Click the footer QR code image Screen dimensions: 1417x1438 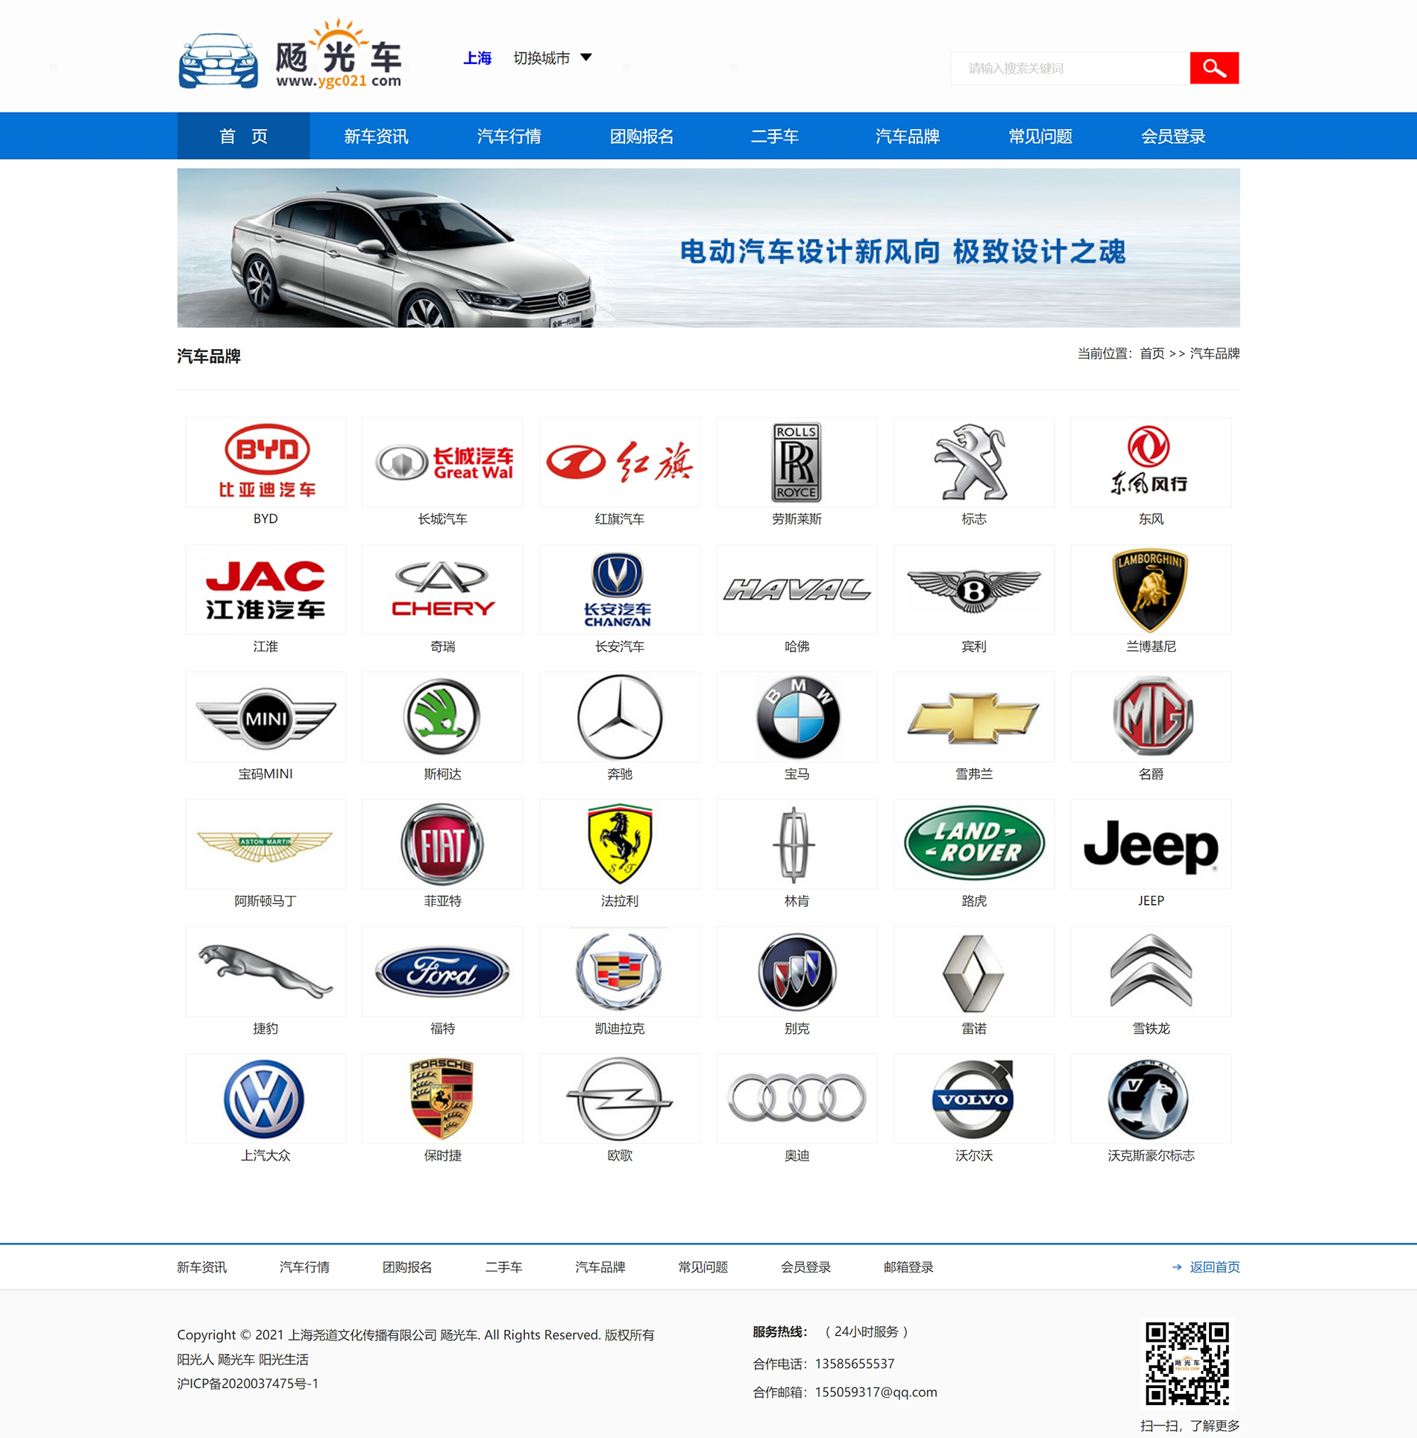coord(1187,1363)
